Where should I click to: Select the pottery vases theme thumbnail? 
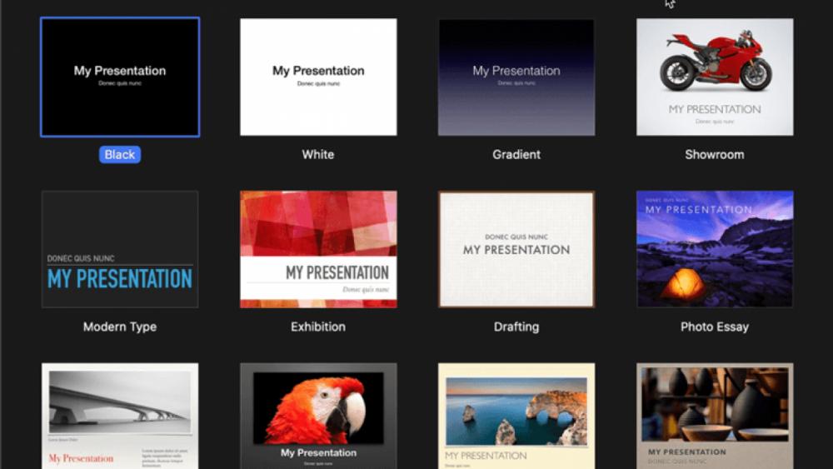tap(715, 416)
